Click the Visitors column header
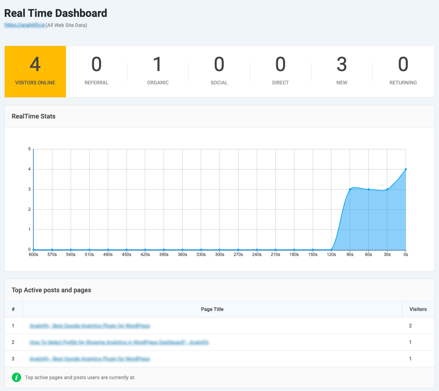 (x=418, y=309)
